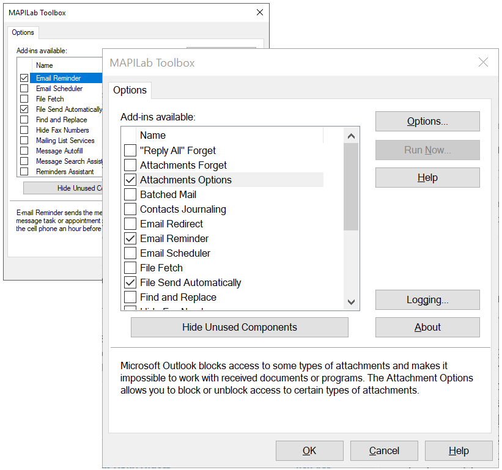Check the Email Redirect checkbox

pyautogui.click(x=130, y=224)
